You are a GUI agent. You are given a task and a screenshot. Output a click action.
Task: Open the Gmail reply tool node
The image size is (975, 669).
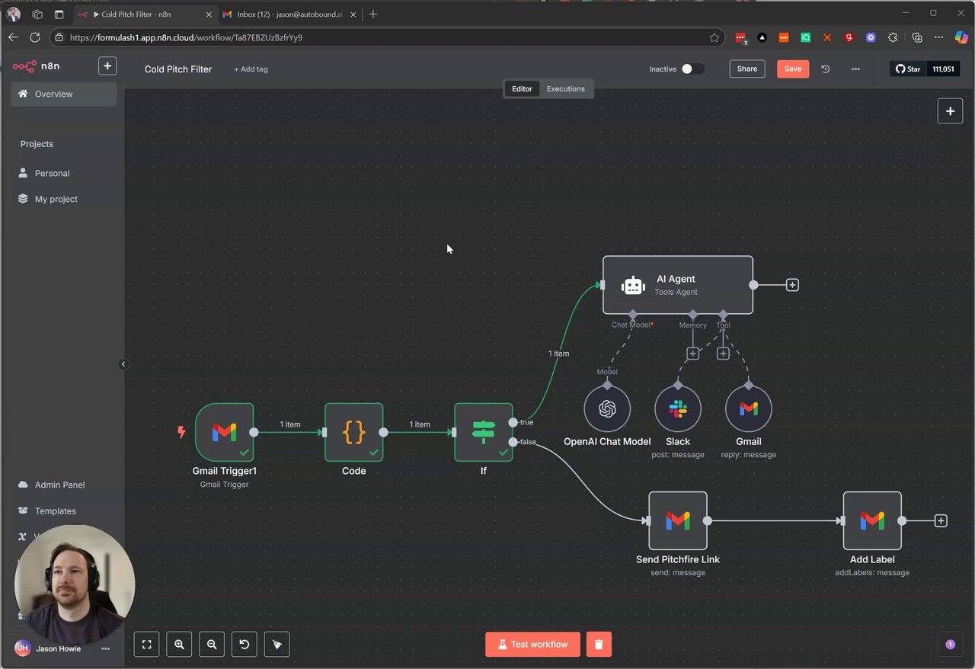pos(749,408)
